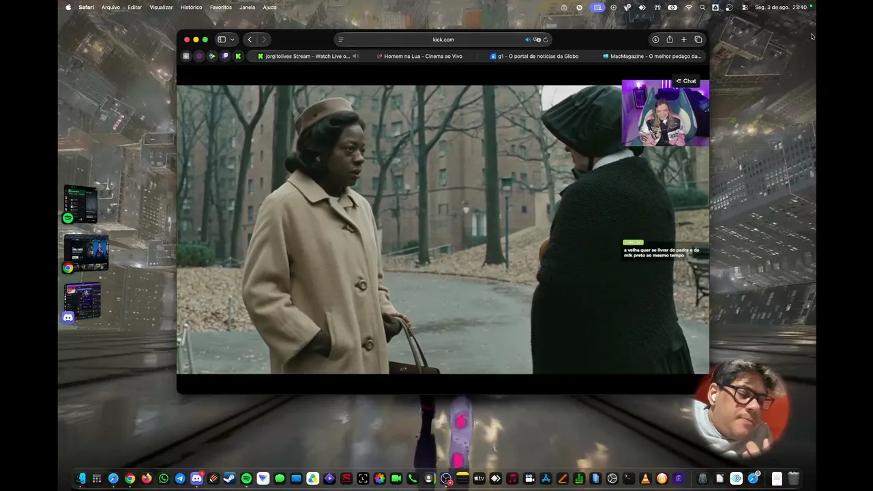Open Spotlight search in menu bar
Image resolution: width=873 pixels, height=491 pixels.
click(702, 8)
